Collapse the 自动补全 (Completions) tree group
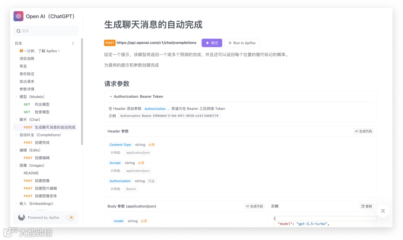 coord(16,135)
